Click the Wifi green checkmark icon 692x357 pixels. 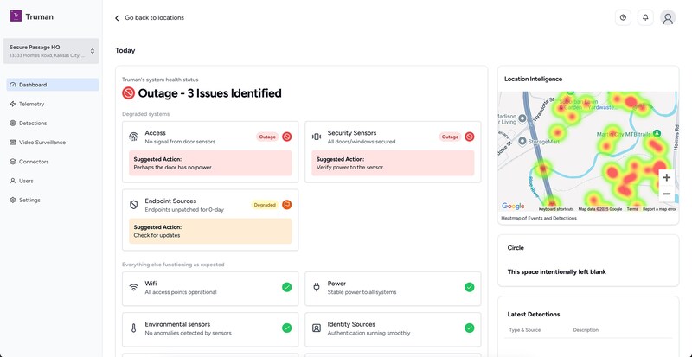(x=286, y=287)
